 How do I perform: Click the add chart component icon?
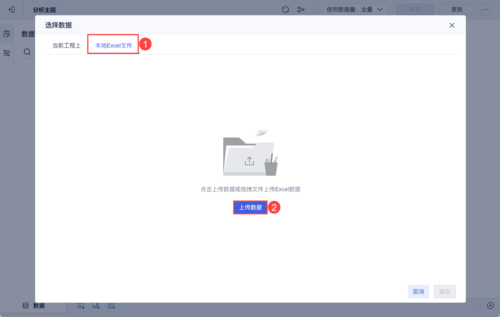click(x=81, y=306)
